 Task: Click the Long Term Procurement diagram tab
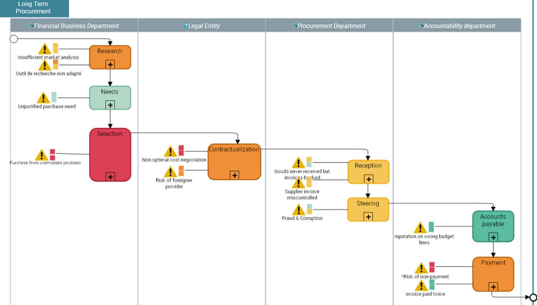point(34,8)
